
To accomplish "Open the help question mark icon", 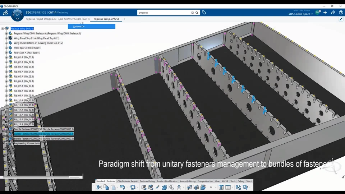I will click(341, 13).
